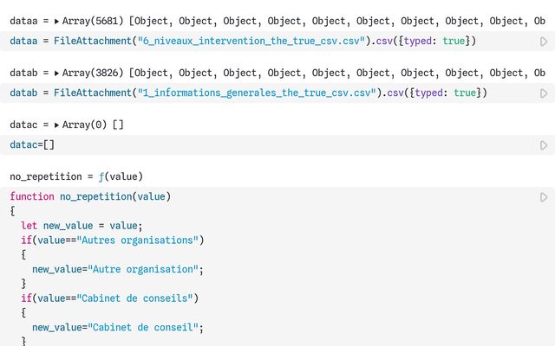Screen dimensions: 555x346
Task: Run the datab FileAttachment cell
Action: 543,93
